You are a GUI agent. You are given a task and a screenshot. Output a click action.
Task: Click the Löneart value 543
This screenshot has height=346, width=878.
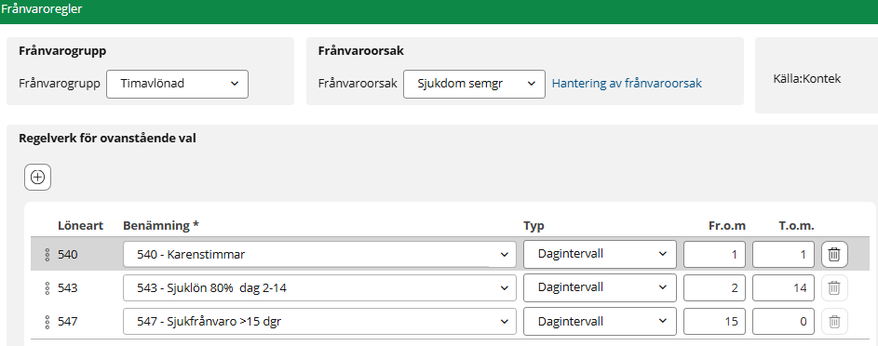pyautogui.click(x=68, y=288)
